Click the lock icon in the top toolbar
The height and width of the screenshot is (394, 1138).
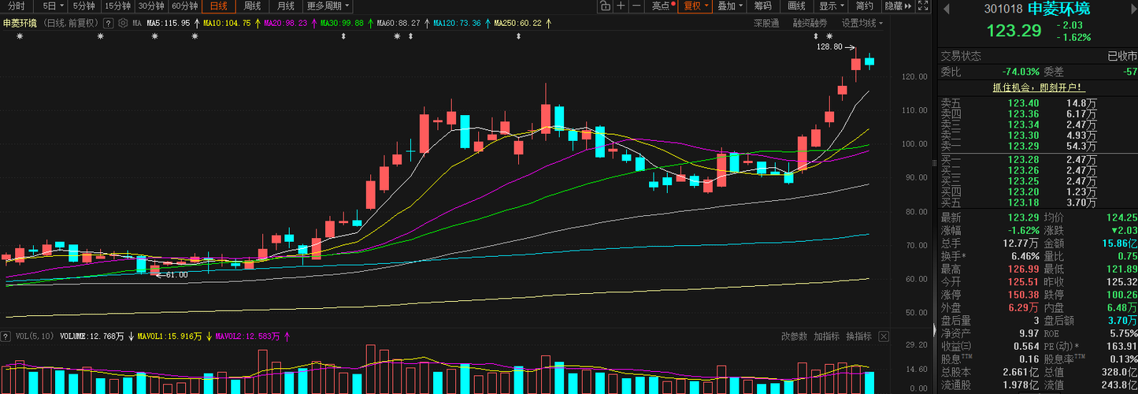click(605, 6)
